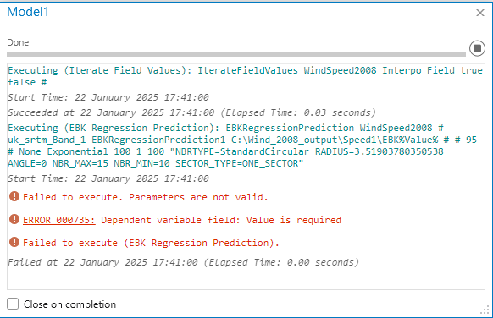
Task: Click the resize grip in dialog corner
Action: pos(485,310)
